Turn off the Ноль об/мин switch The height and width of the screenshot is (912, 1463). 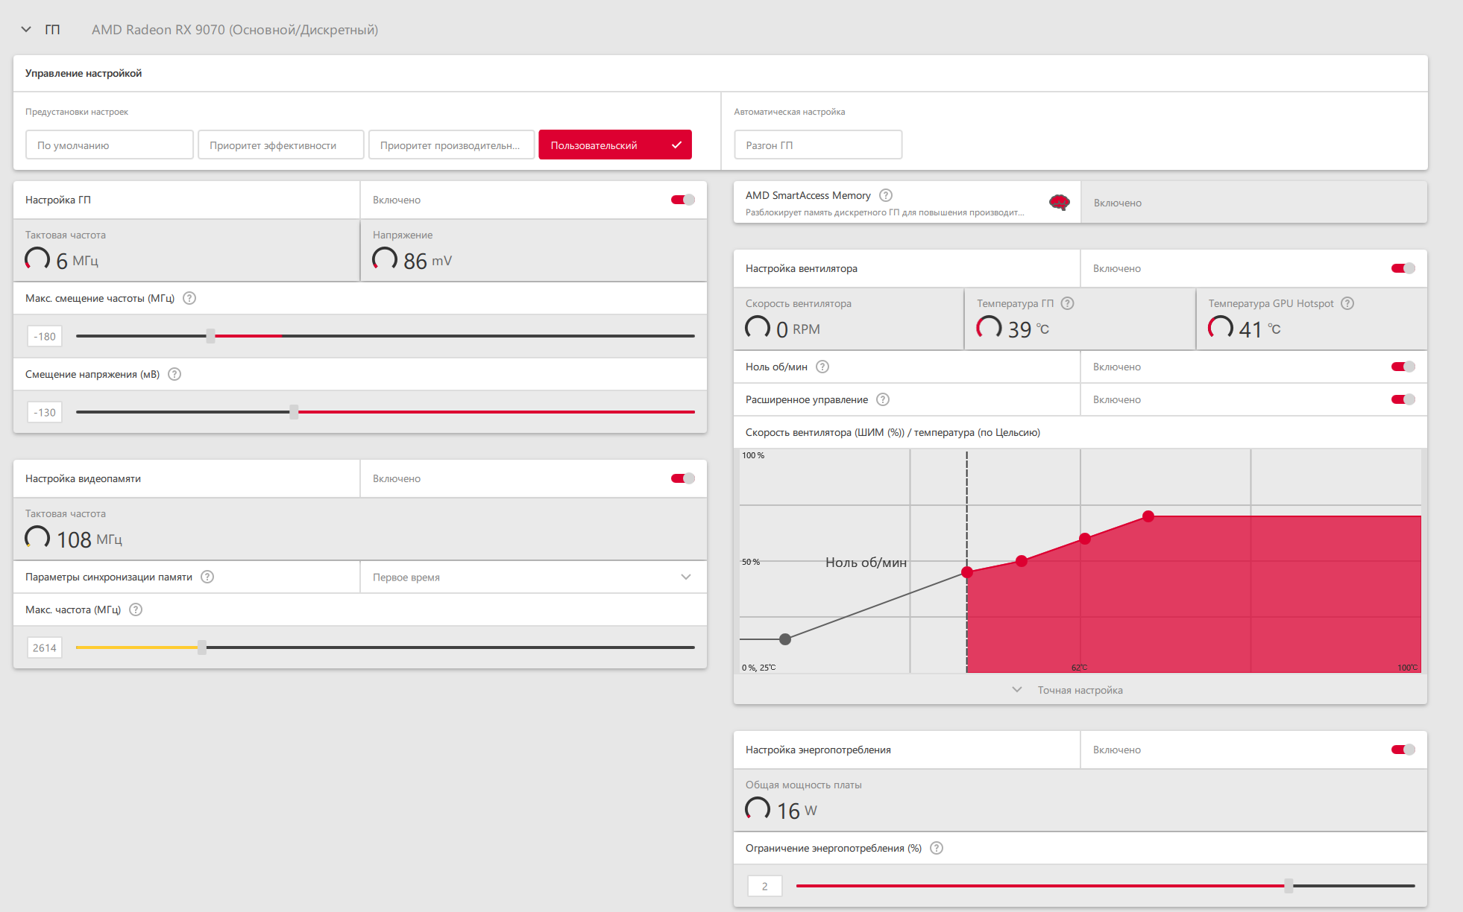click(1403, 367)
